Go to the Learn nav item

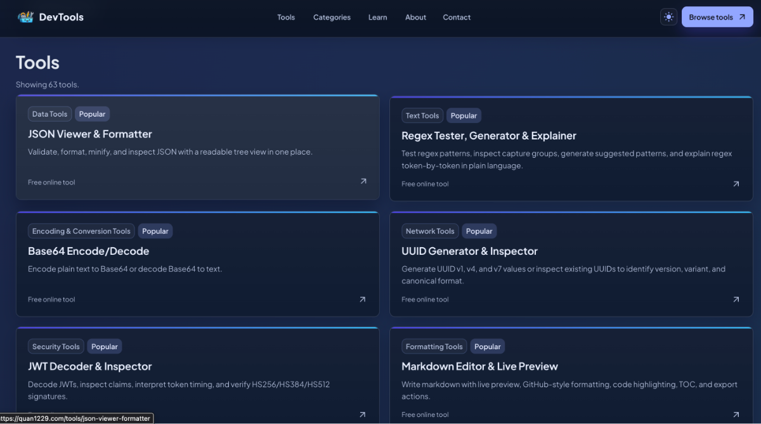(x=377, y=17)
